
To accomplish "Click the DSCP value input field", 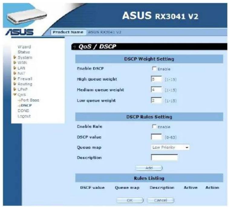I will click(156, 137).
